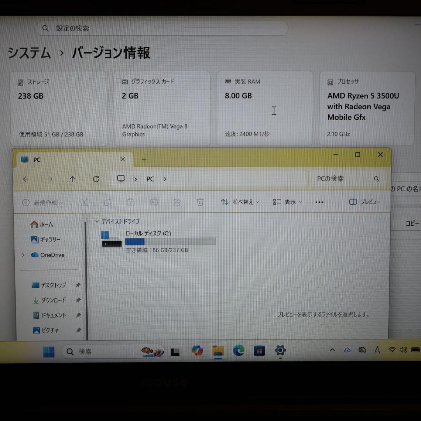The image size is (421, 421).
Task: Toggle the プレビュー preview pane
Action: click(364, 202)
